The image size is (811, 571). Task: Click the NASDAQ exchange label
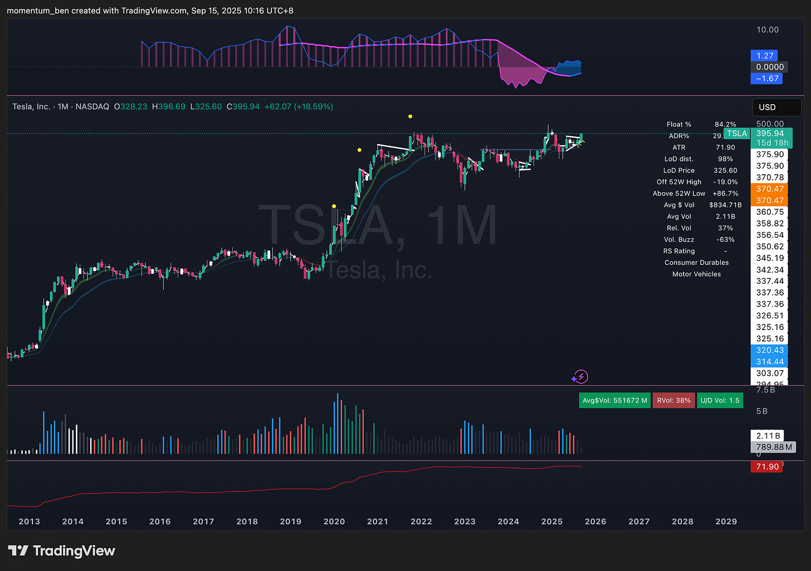[92, 106]
